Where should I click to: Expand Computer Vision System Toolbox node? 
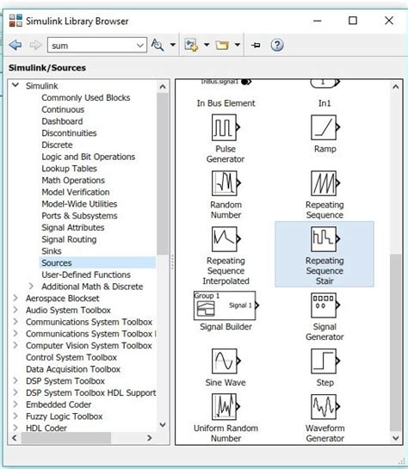[x=15, y=345]
